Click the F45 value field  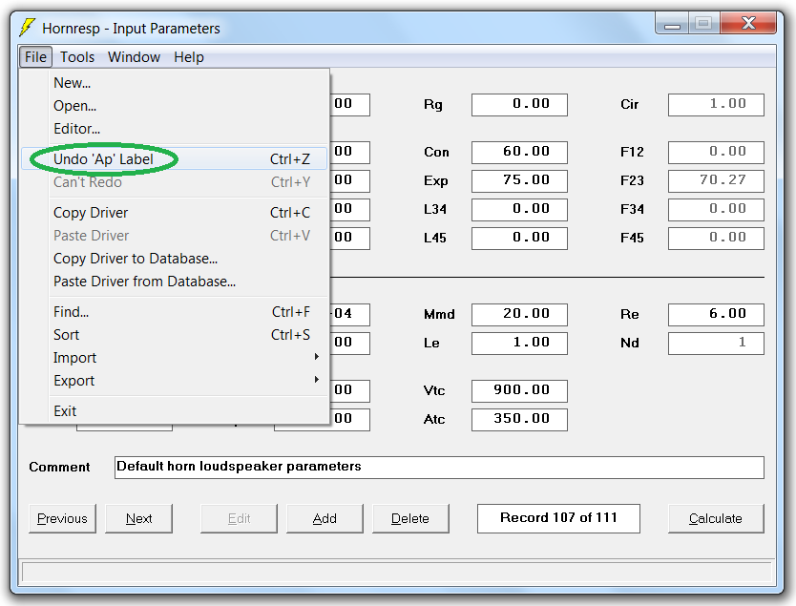716,238
